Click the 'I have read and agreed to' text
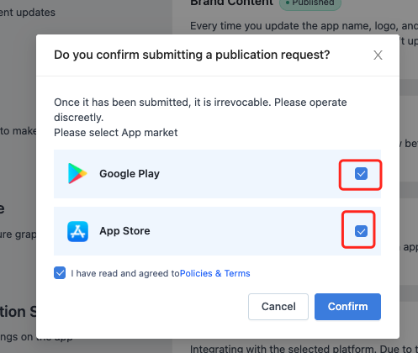This screenshot has height=353, width=418. pos(125,273)
